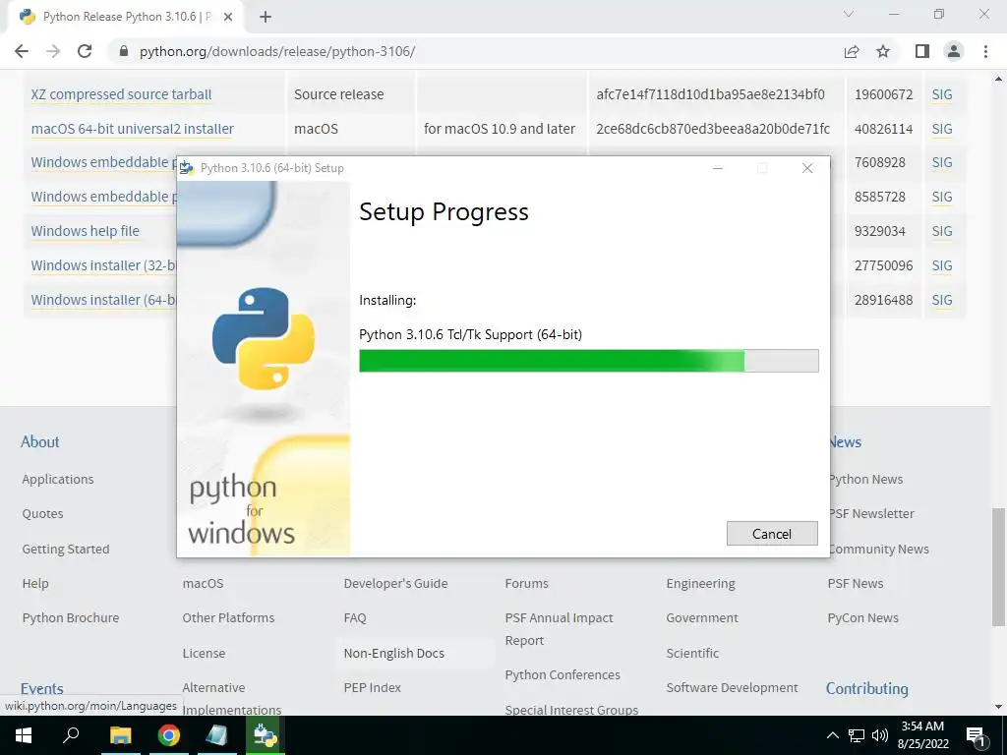Open macOS 64-bit universal2 installer link

pos(133,129)
